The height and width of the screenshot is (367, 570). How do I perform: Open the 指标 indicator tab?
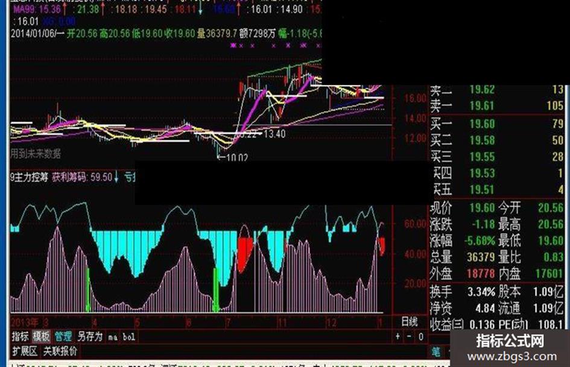[x=20, y=336]
